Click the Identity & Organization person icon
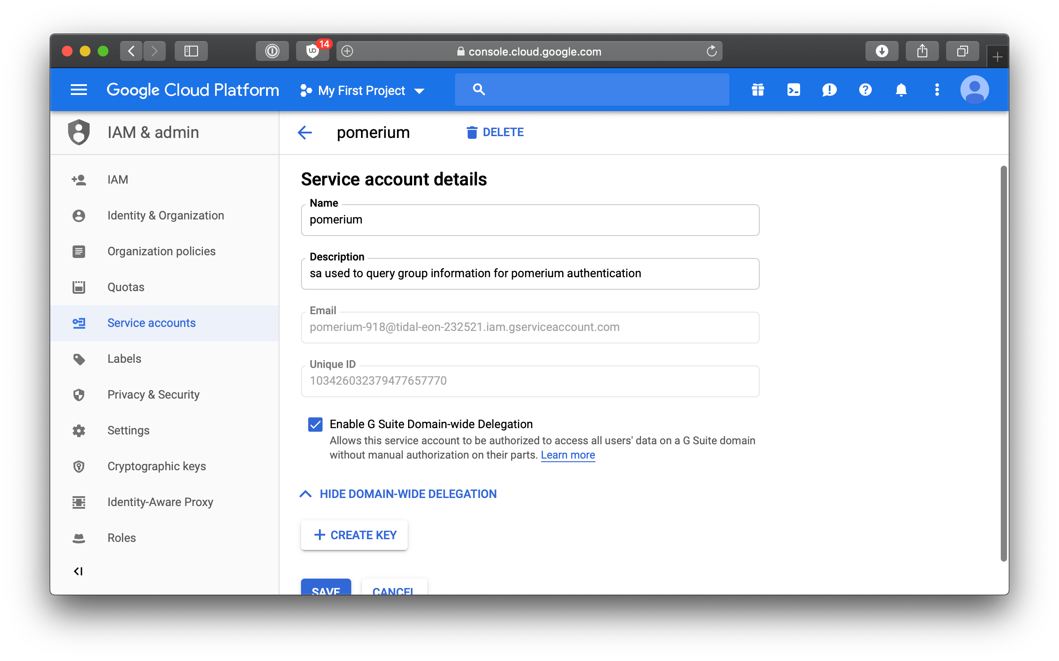This screenshot has width=1059, height=661. pos(79,215)
